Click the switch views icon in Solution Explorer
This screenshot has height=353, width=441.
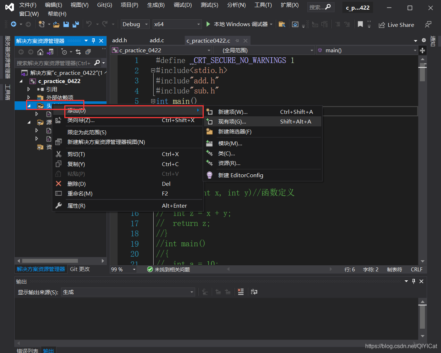click(50, 52)
